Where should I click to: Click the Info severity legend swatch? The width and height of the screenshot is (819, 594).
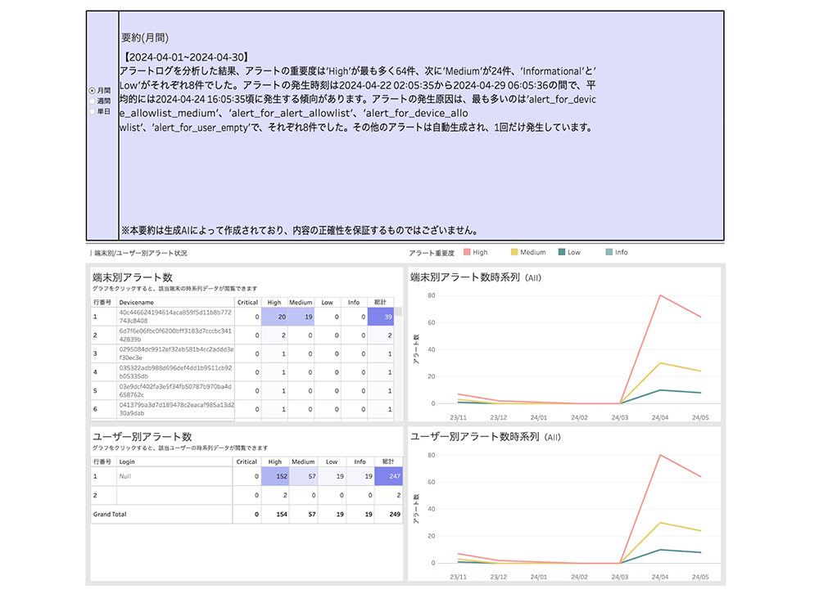(609, 252)
